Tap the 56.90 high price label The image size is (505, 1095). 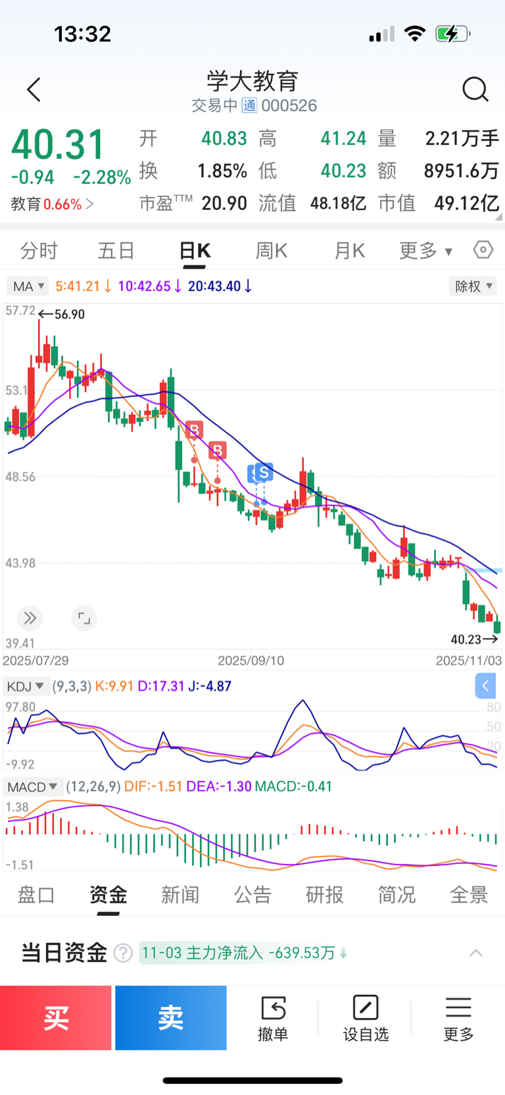(x=70, y=315)
